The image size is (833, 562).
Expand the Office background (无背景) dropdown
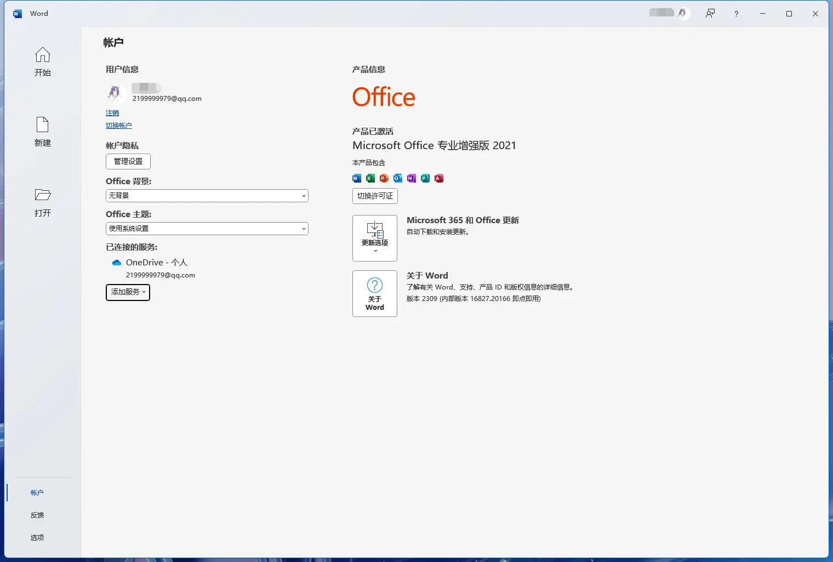pos(207,196)
